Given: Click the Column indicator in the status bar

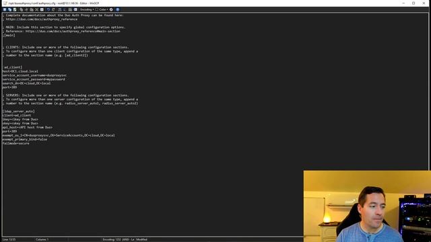Looking at the screenshot, I should (42, 239).
